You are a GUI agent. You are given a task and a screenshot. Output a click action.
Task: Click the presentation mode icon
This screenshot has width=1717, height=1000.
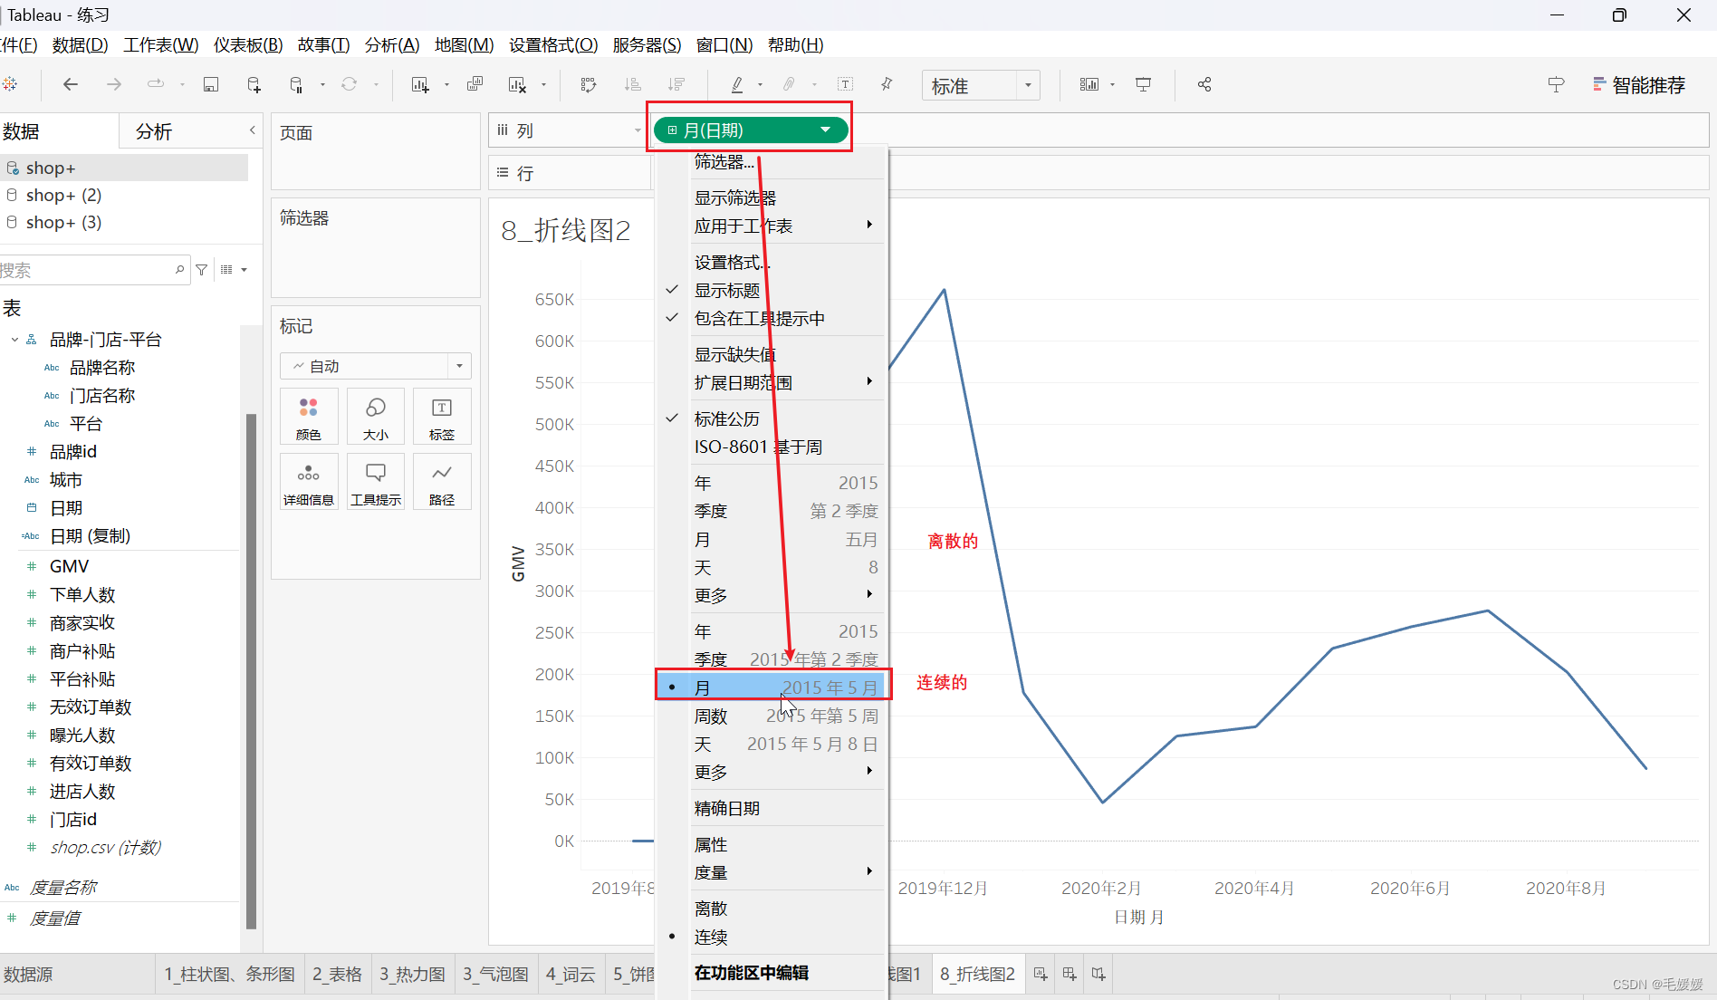[x=1144, y=84]
